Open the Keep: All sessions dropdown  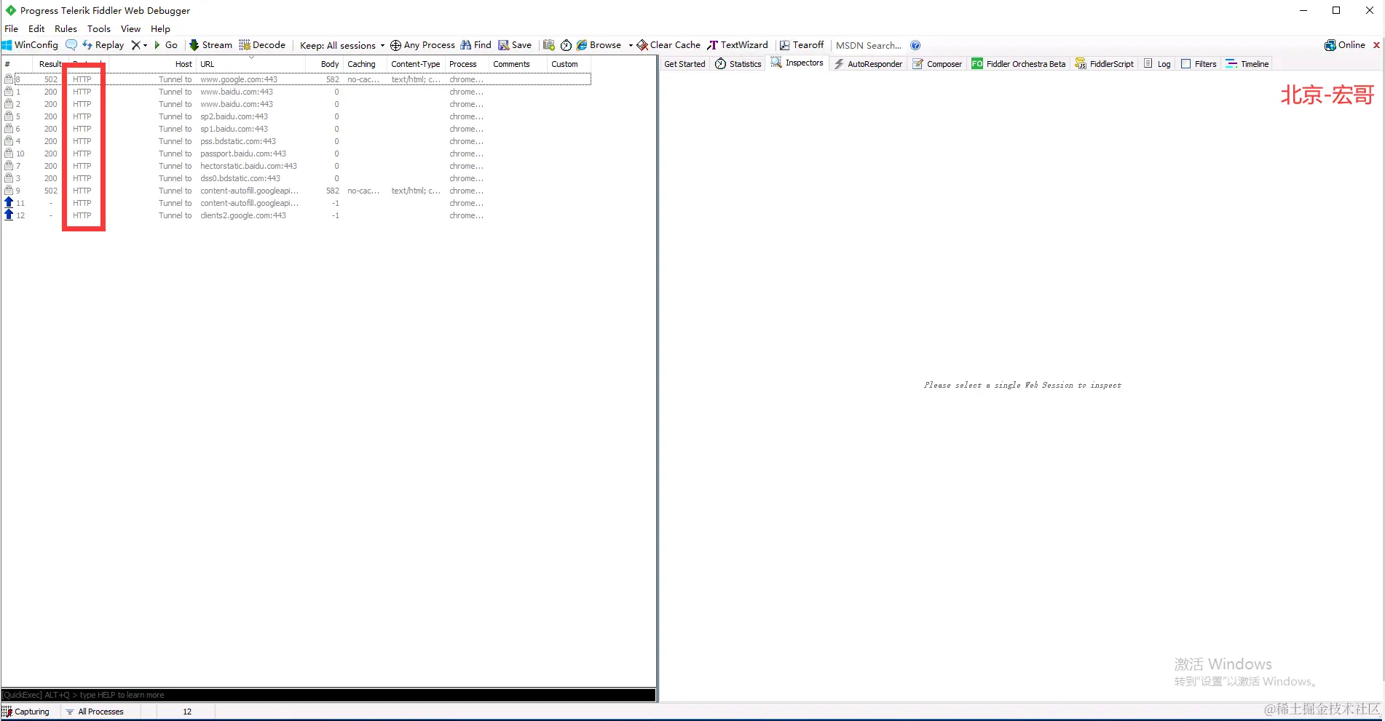click(x=342, y=45)
